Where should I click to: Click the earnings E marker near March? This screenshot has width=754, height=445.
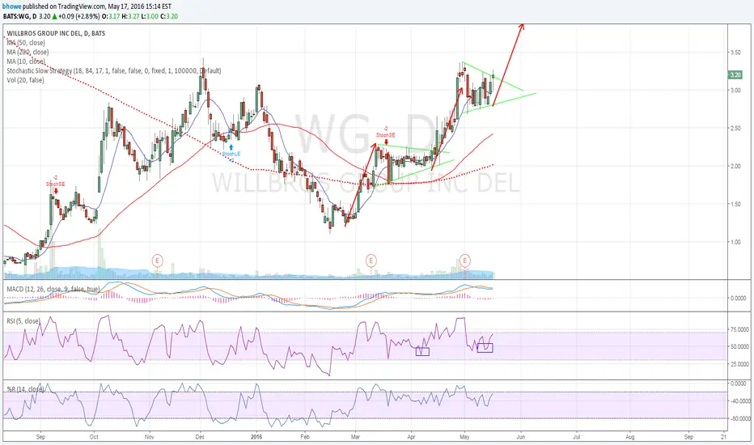pyautogui.click(x=371, y=261)
